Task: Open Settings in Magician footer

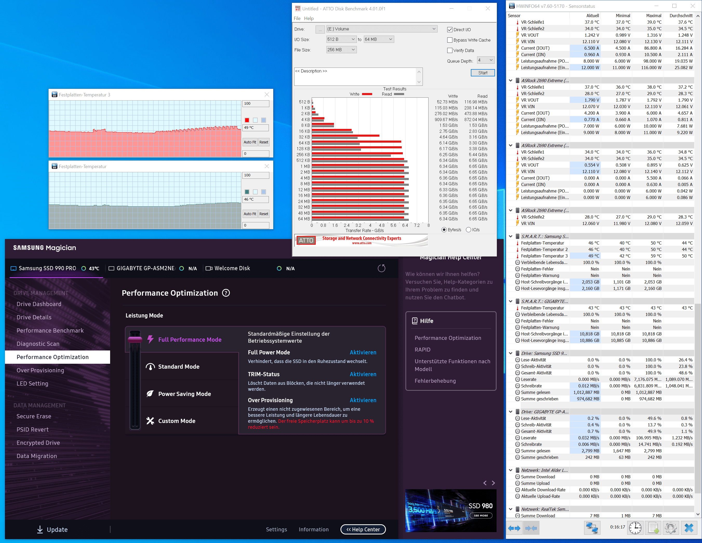Action: pos(276,529)
